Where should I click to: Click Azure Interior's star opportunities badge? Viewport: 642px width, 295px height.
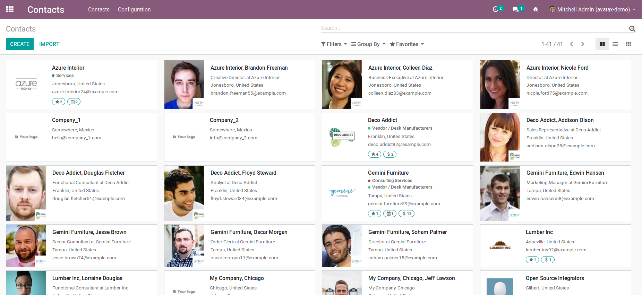click(x=59, y=102)
